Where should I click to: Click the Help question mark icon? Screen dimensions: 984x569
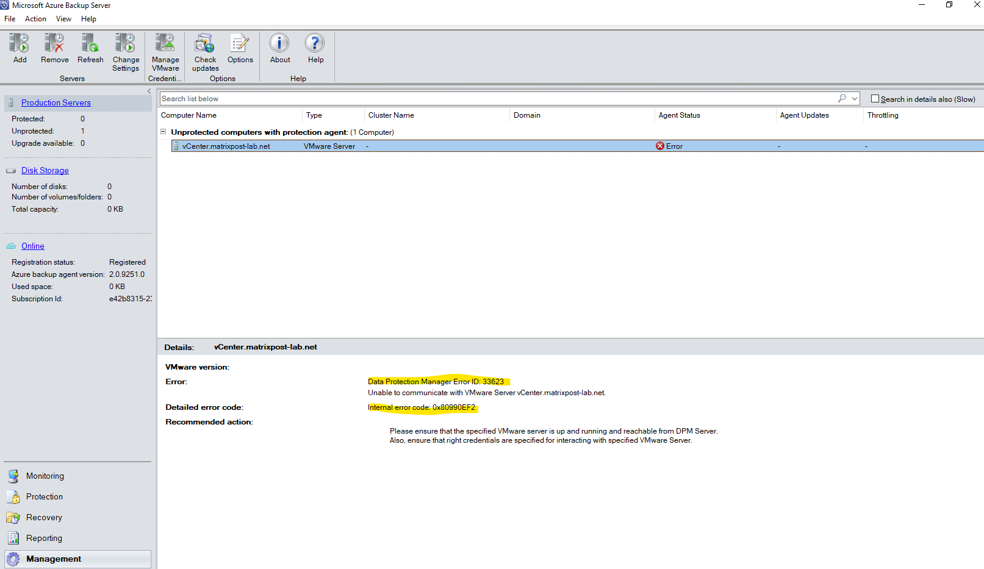point(315,43)
